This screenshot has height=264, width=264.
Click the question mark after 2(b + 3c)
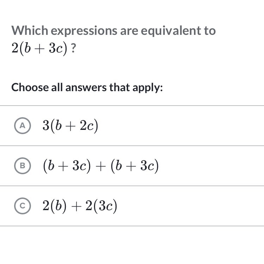click(74, 48)
